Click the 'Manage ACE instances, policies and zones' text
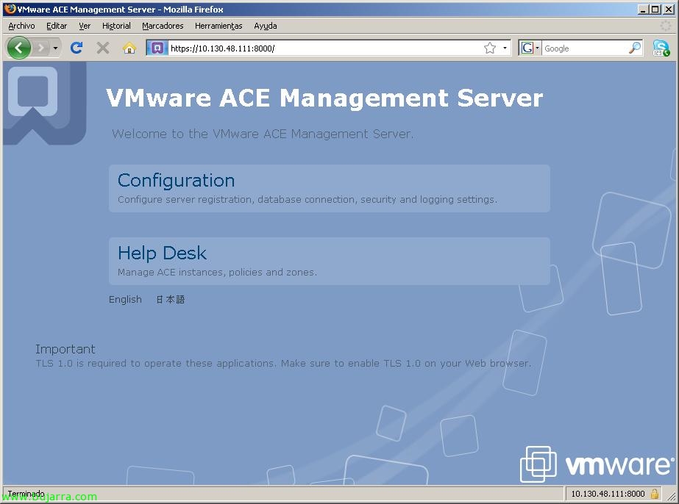The height and width of the screenshot is (504, 679). tap(218, 272)
